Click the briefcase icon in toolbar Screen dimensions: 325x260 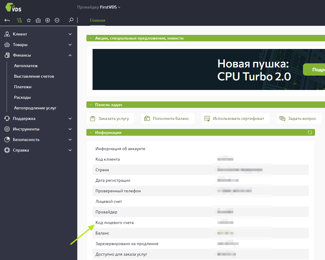click(38, 20)
